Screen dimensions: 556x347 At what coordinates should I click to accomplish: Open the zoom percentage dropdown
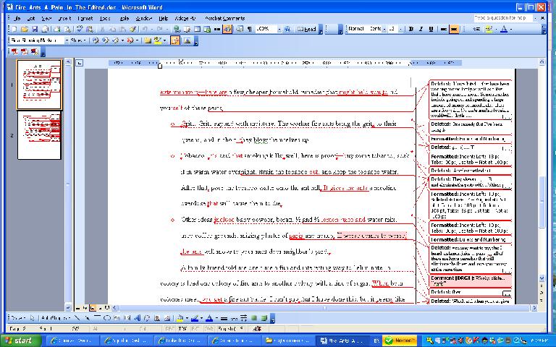pyautogui.click(x=279, y=29)
